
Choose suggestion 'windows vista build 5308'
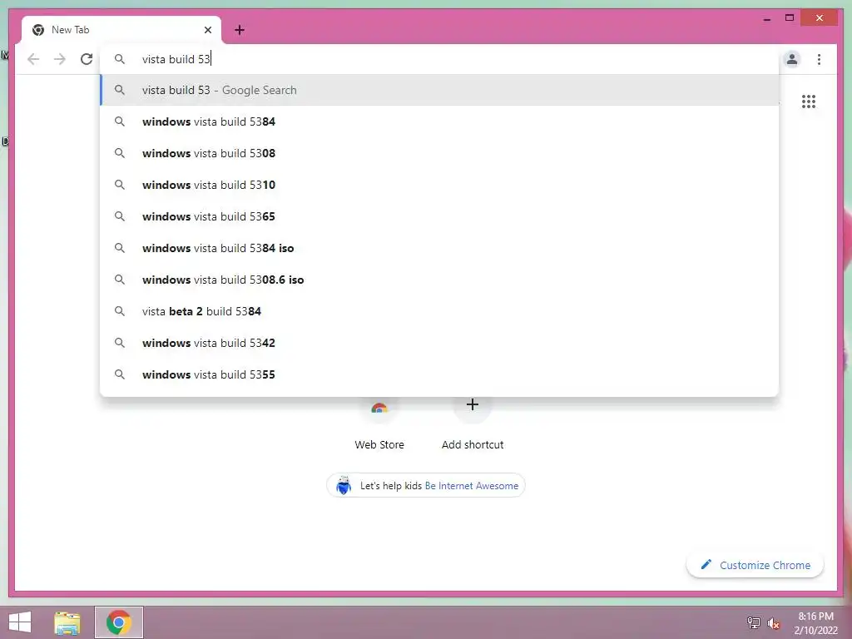(x=439, y=153)
